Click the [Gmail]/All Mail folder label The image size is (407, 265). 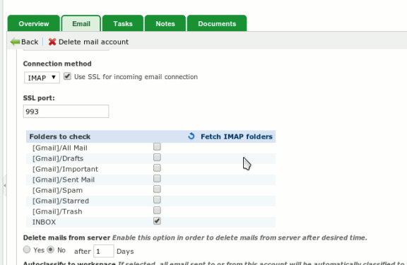[x=59, y=148]
